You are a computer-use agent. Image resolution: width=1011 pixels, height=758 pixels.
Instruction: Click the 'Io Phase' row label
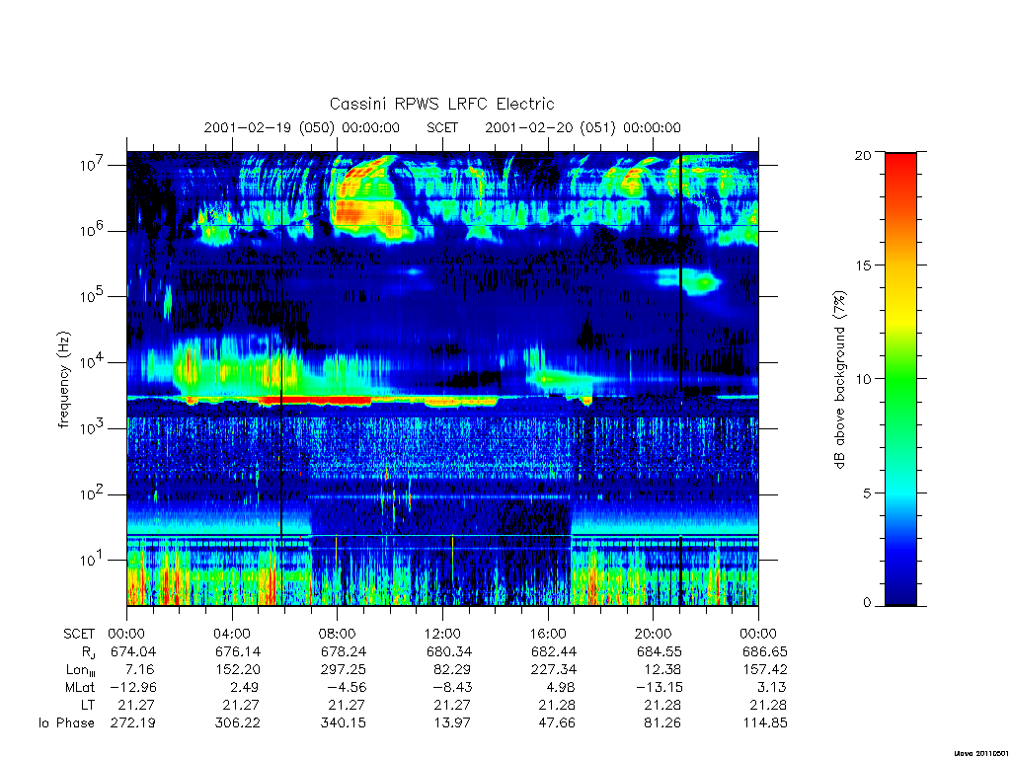coord(66,722)
